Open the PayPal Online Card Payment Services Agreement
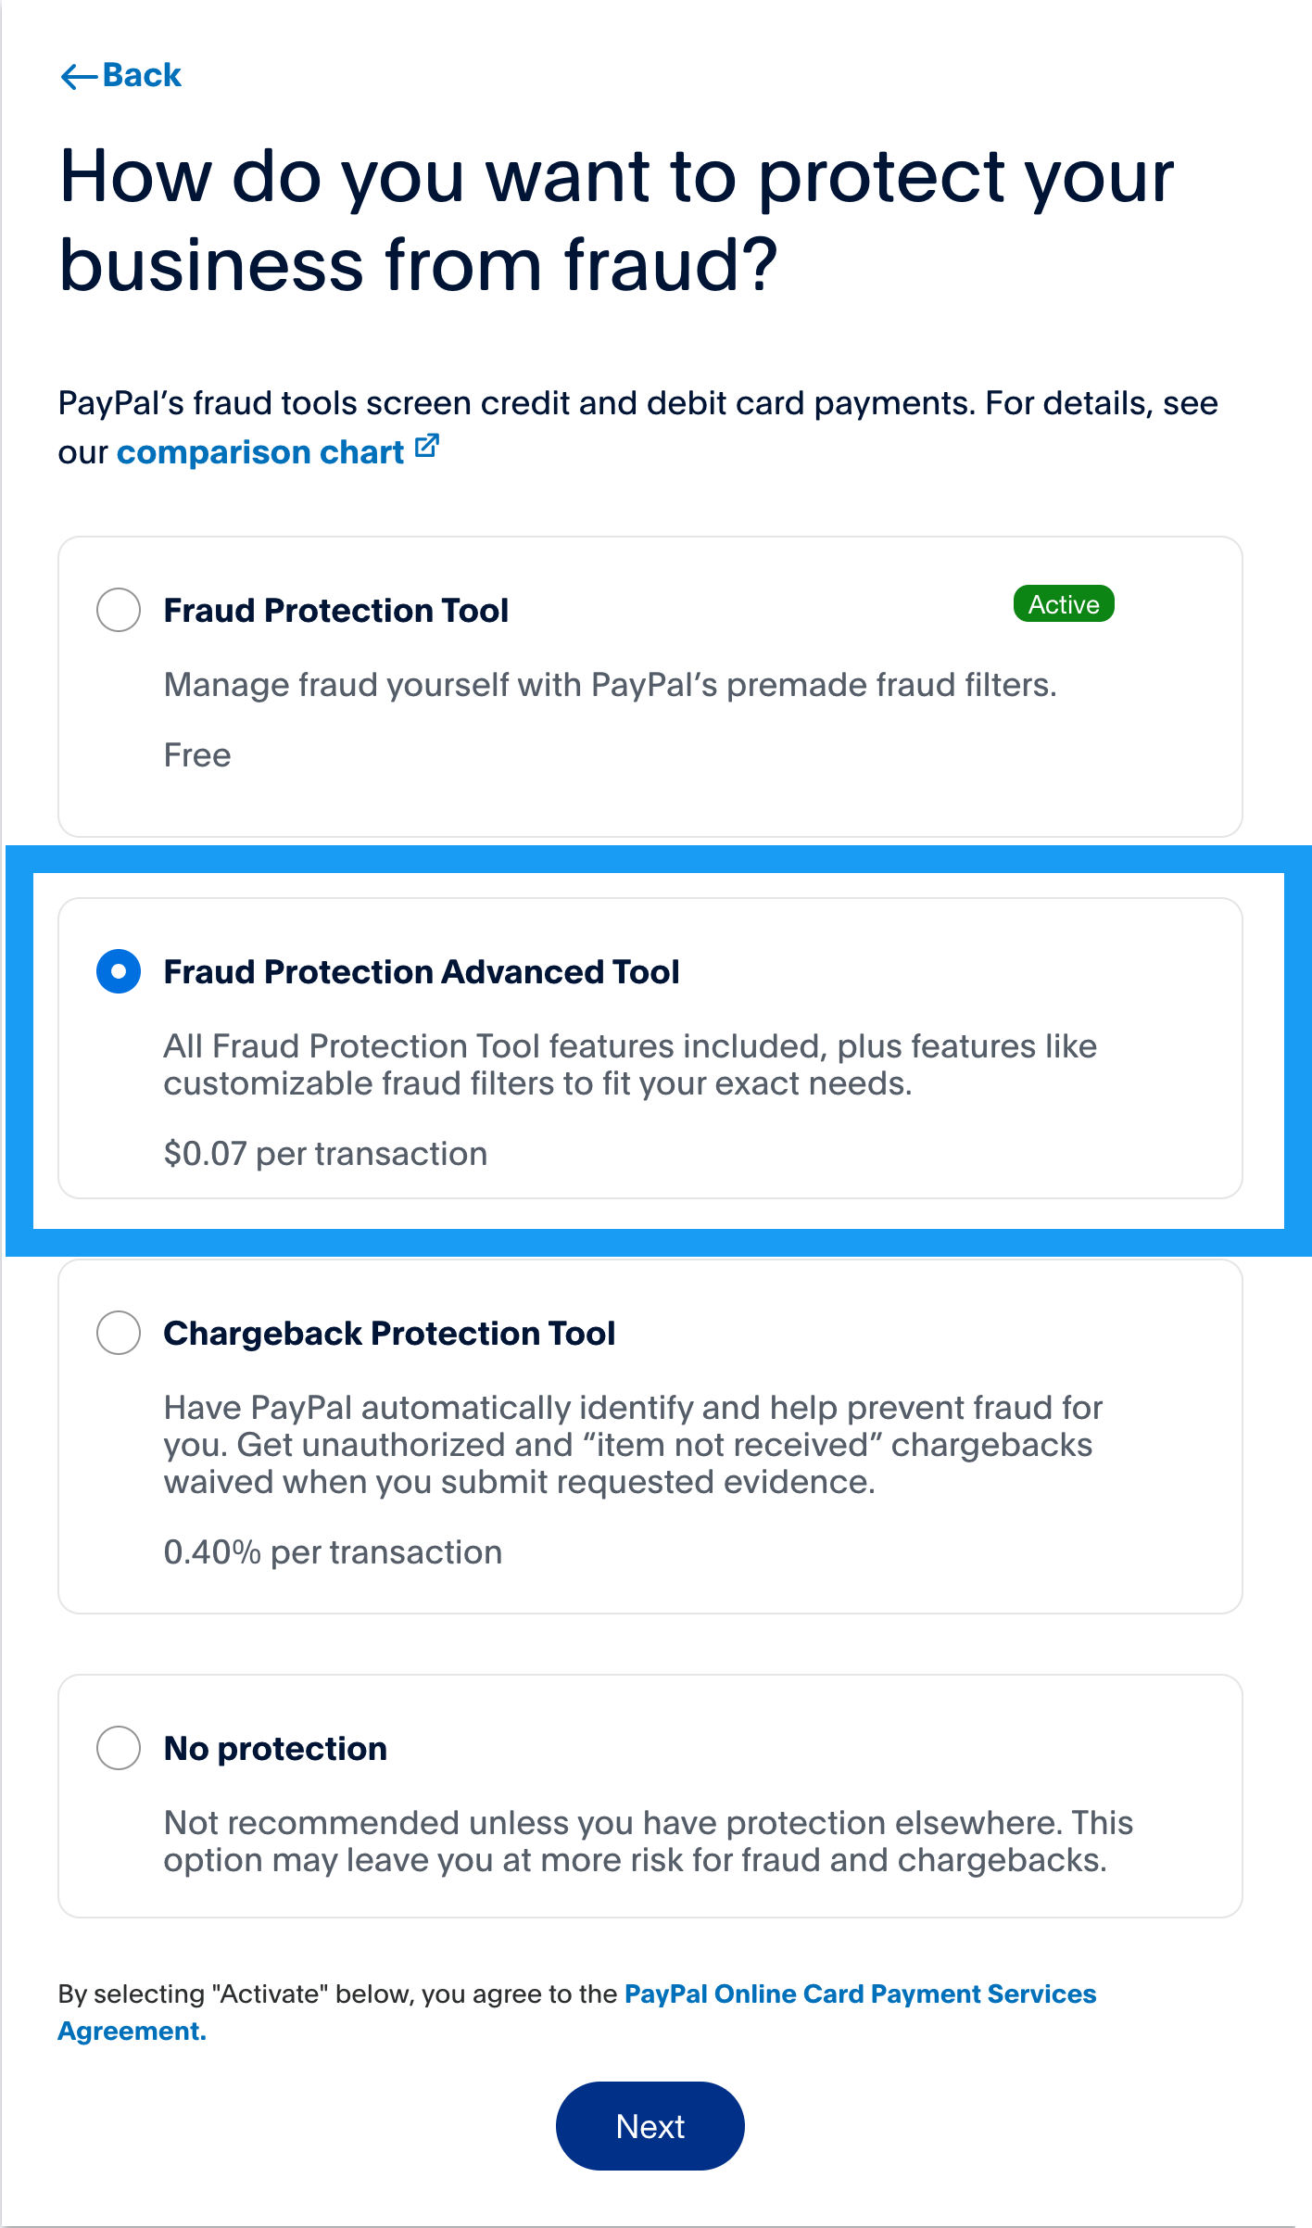Viewport: 1312px width, 2228px height. [860, 1994]
